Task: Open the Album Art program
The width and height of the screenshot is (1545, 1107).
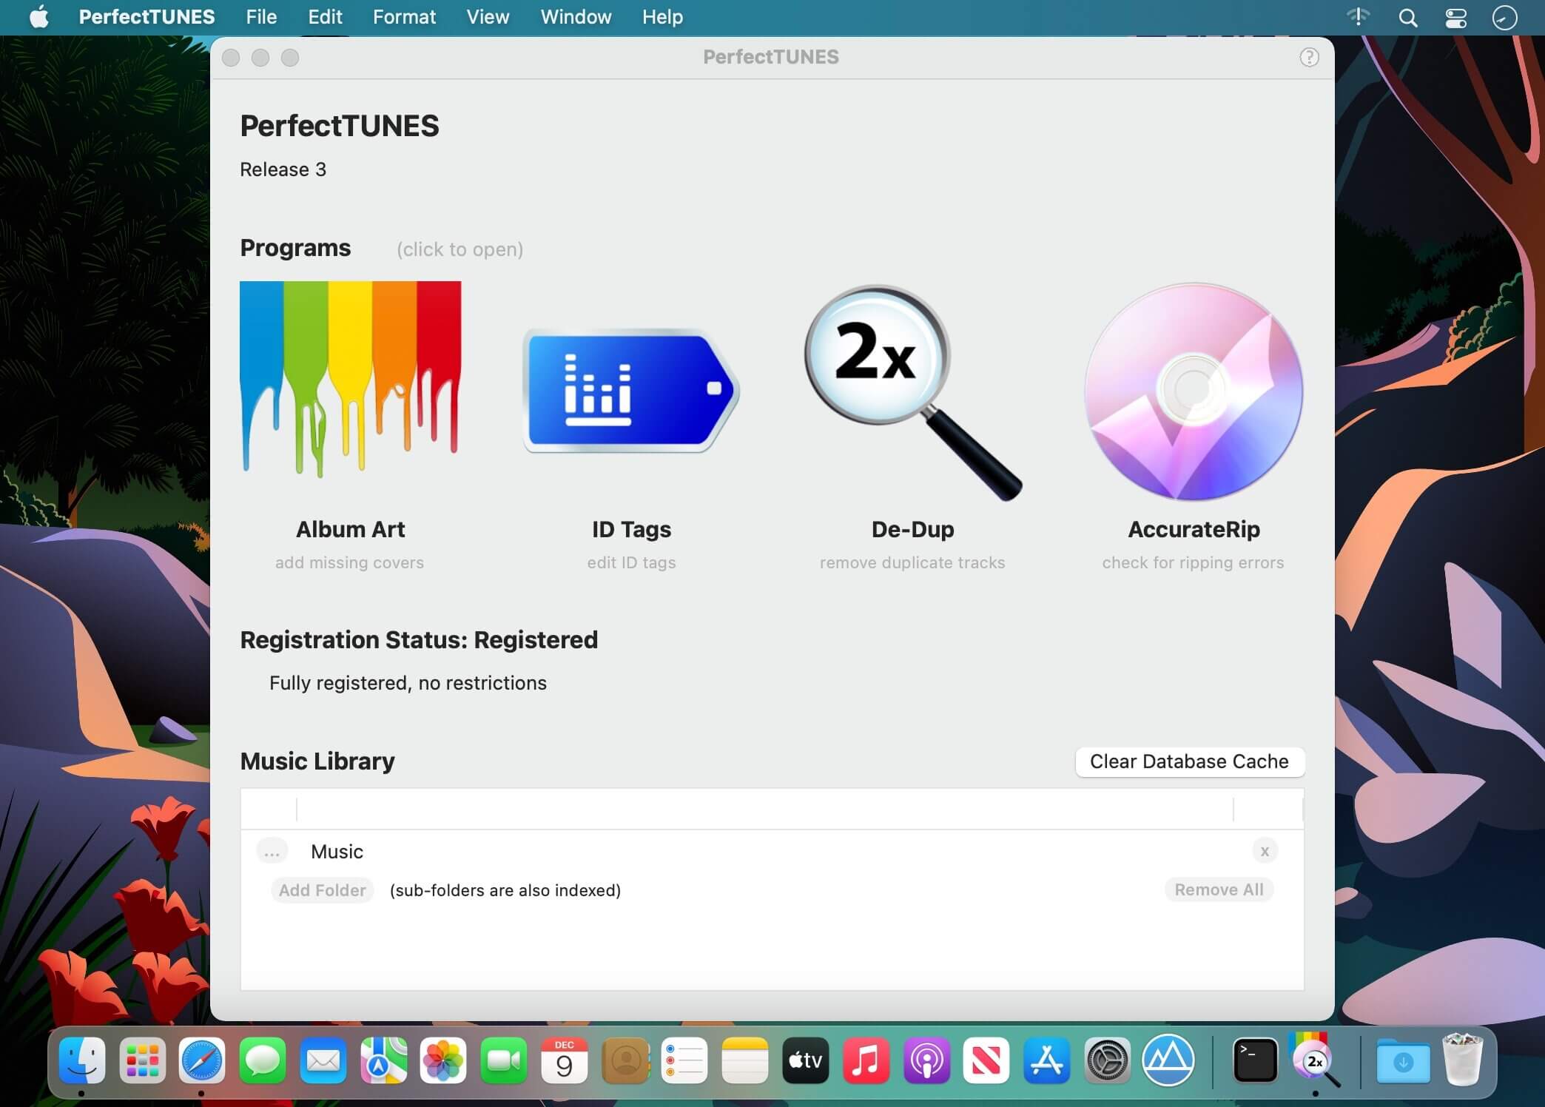Action: 350,379
